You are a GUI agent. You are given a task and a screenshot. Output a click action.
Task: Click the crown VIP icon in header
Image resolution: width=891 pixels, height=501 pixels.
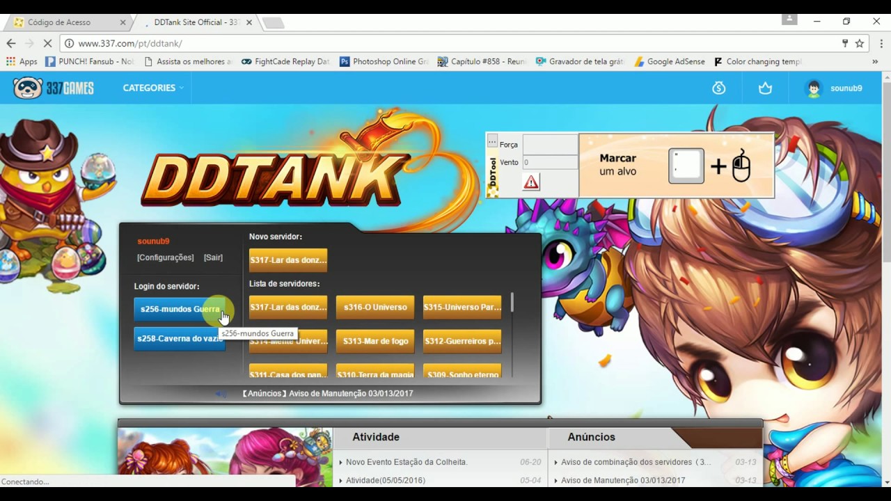(x=765, y=88)
